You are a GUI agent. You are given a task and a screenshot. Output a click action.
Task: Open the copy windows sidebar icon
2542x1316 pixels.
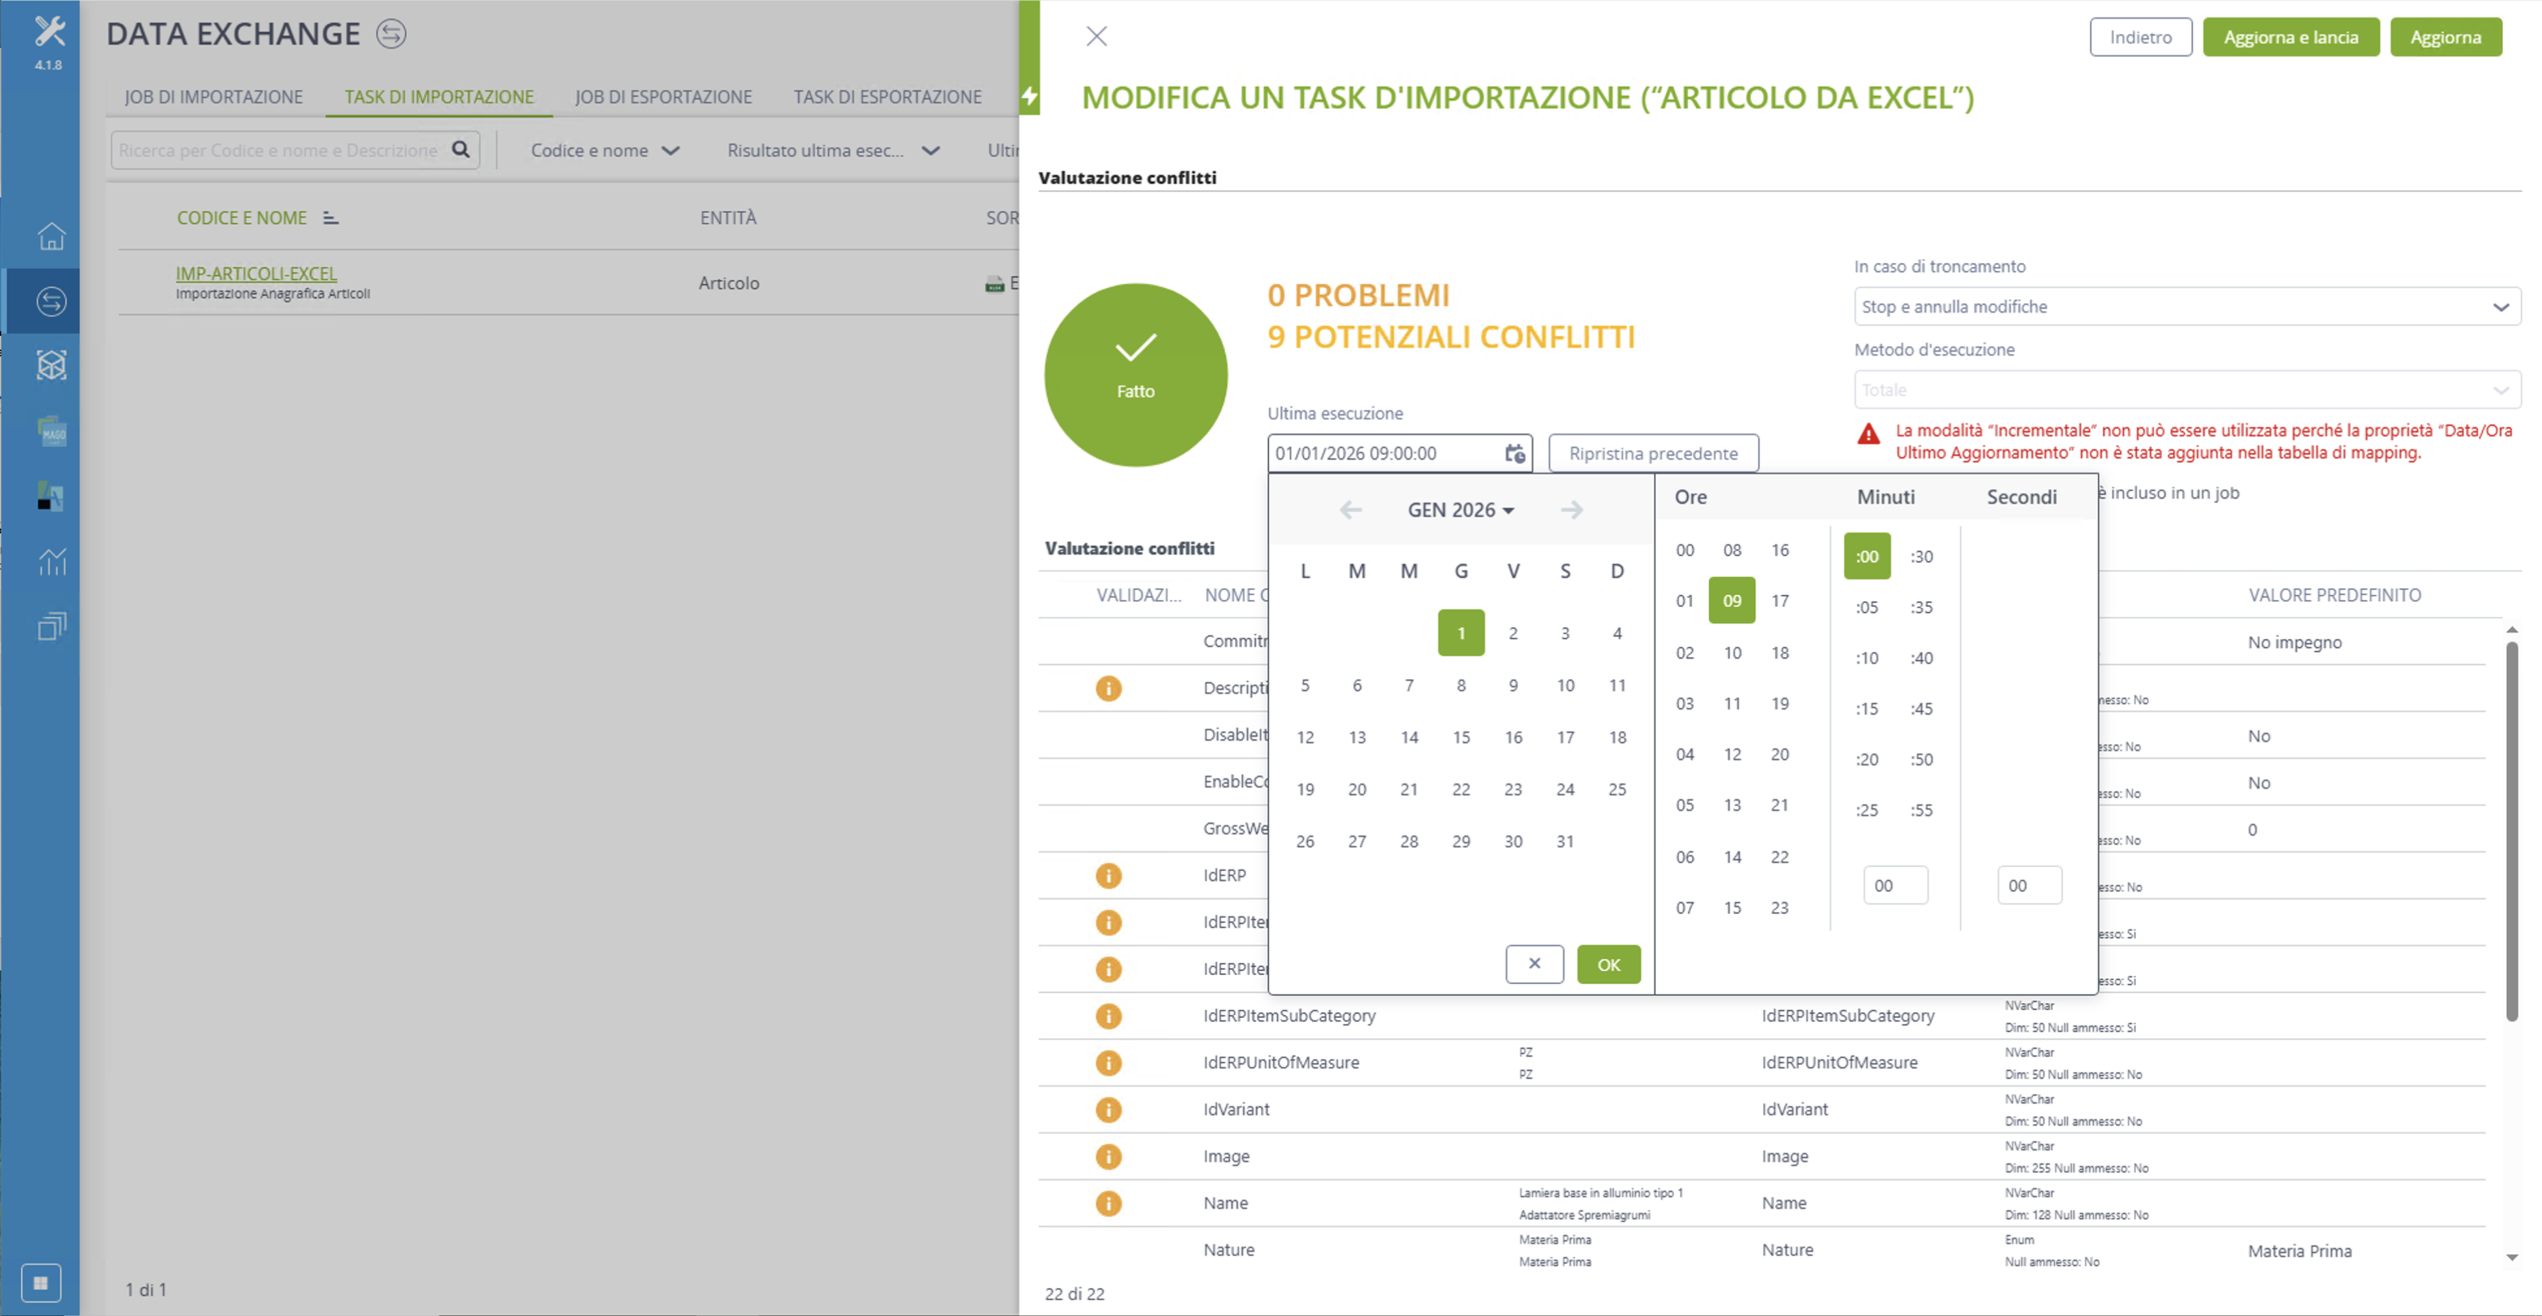pyautogui.click(x=51, y=626)
